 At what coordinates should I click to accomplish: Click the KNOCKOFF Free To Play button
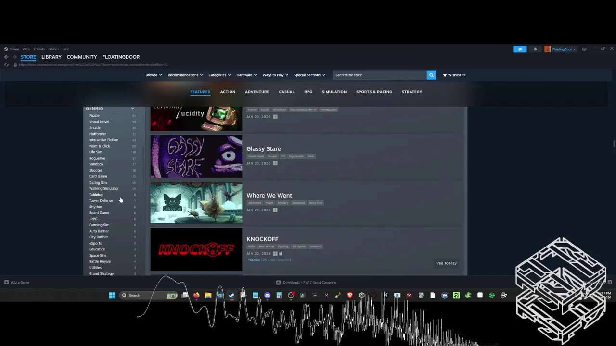point(446,263)
